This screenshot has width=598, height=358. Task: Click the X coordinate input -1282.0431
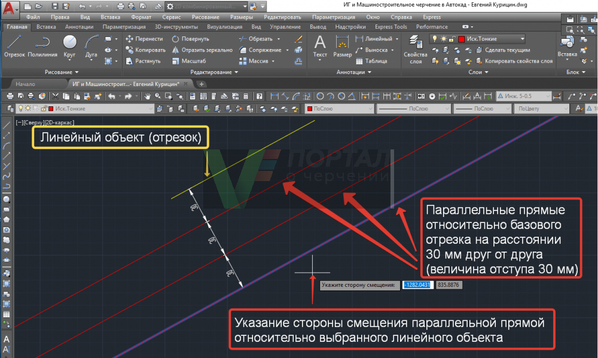tap(417, 285)
